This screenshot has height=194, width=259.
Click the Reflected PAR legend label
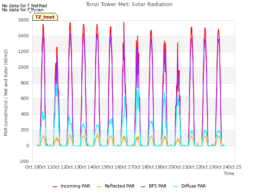pyautogui.click(x=120, y=186)
